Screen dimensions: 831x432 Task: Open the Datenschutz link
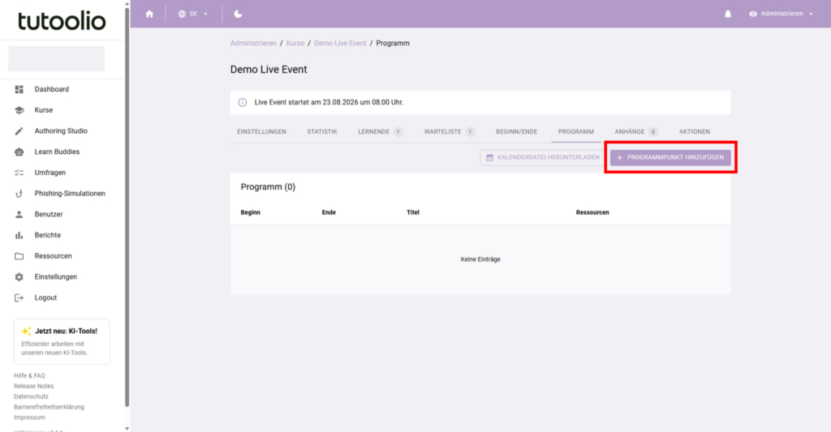click(x=31, y=396)
